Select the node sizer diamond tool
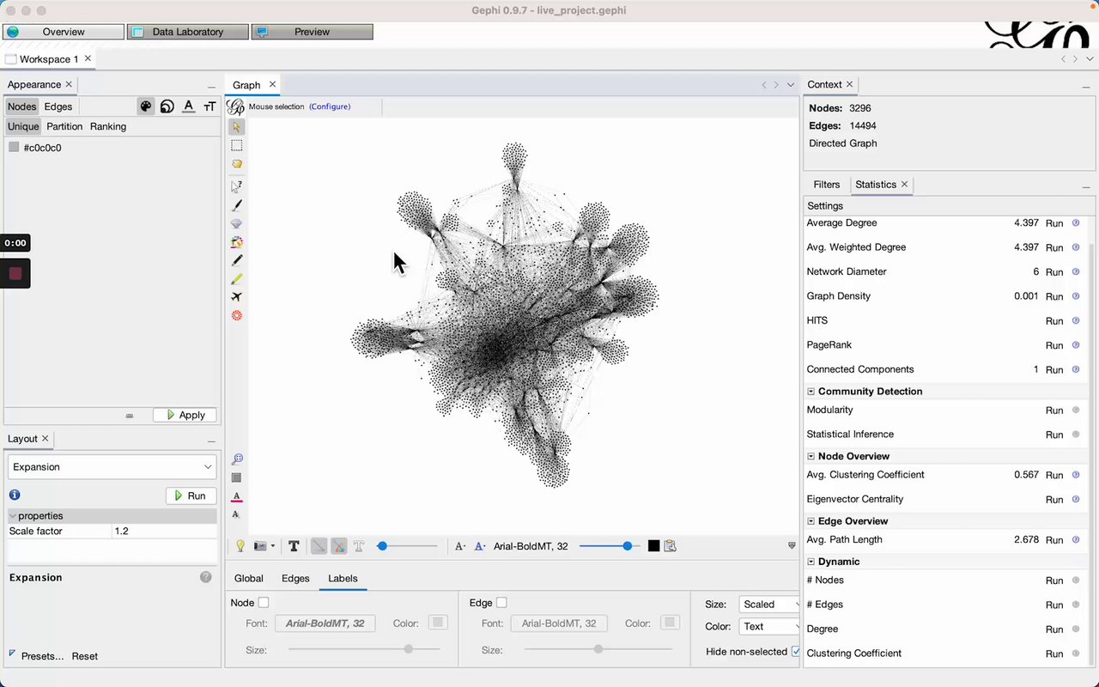The width and height of the screenshot is (1099, 687). tap(237, 224)
